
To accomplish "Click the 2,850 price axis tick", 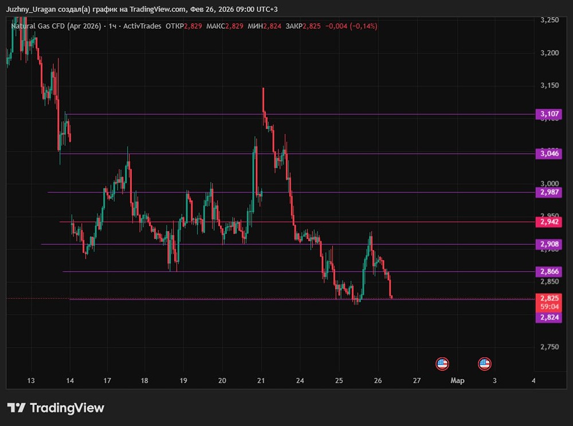I will click(x=550, y=282).
